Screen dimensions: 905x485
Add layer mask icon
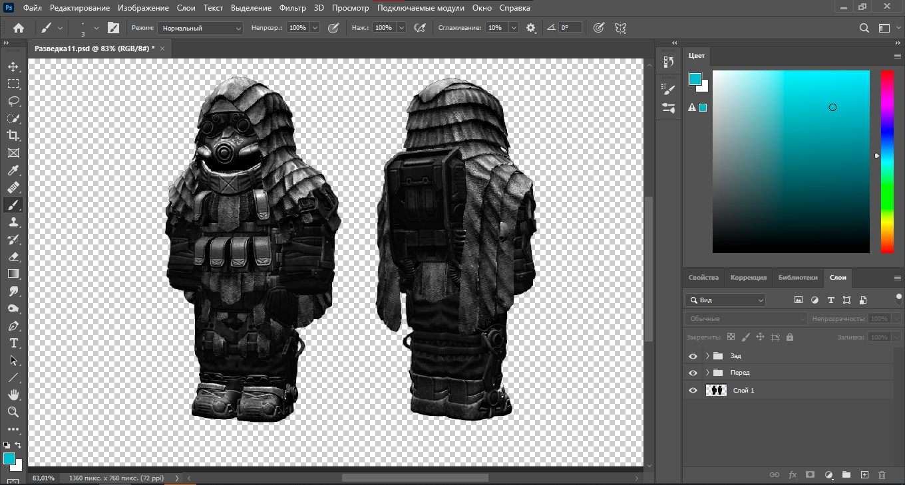(x=810, y=475)
